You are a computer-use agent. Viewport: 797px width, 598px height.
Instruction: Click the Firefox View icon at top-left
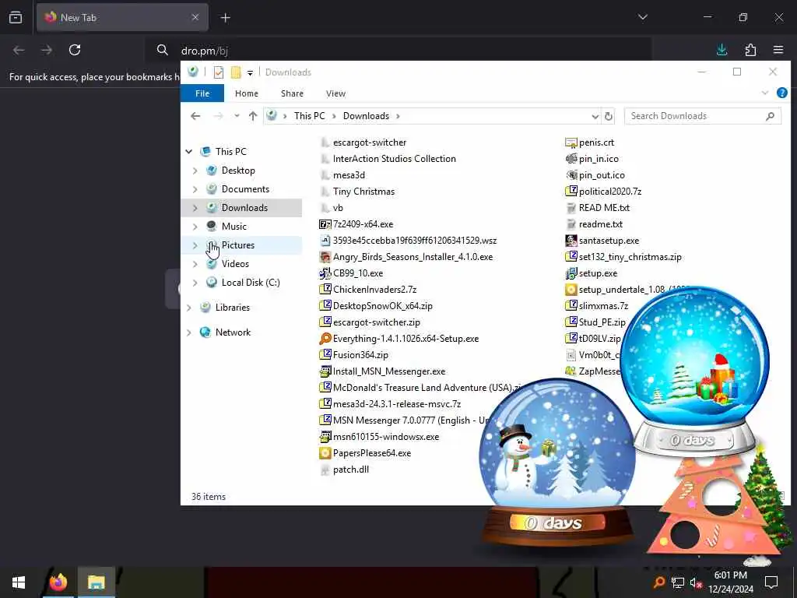click(16, 18)
